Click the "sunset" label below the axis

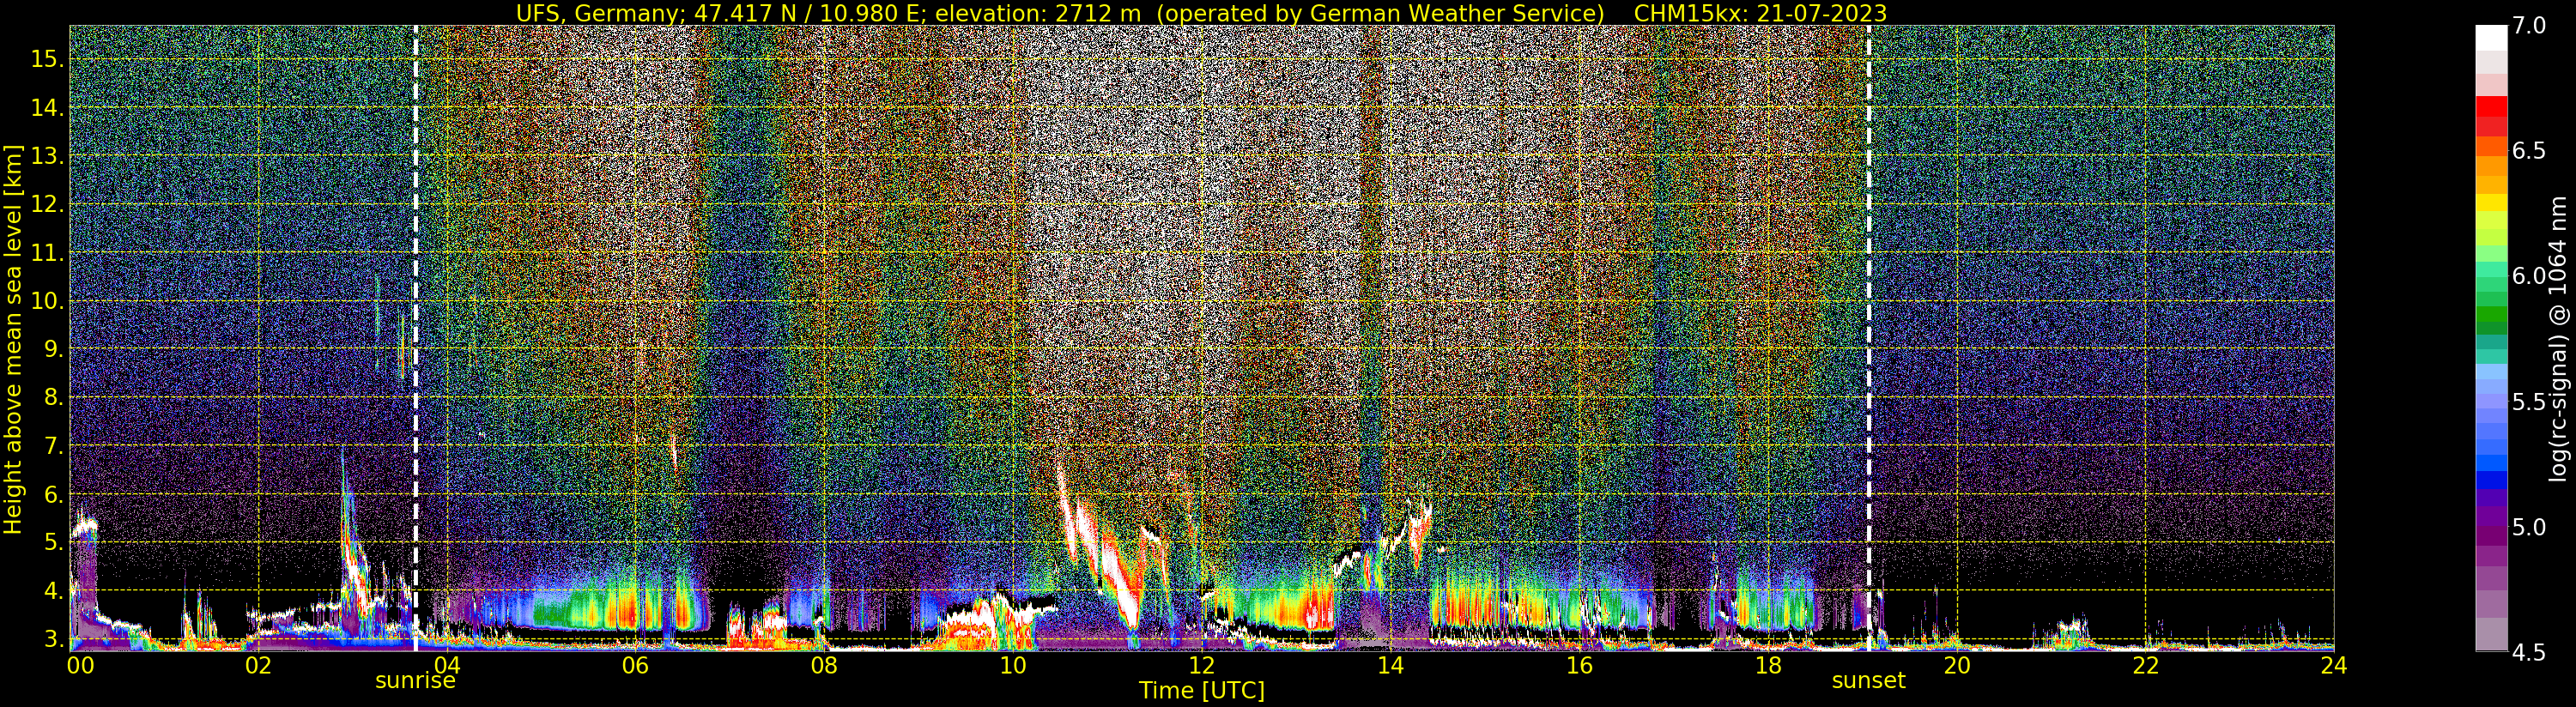pyautogui.click(x=1868, y=681)
